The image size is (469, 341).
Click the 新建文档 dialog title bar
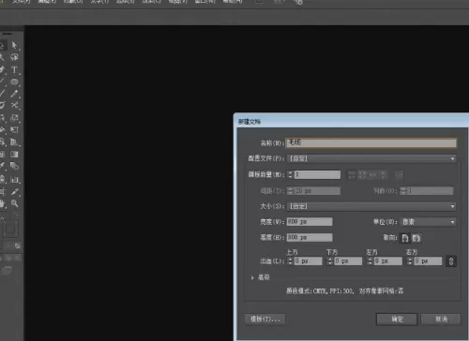coord(351,121)
